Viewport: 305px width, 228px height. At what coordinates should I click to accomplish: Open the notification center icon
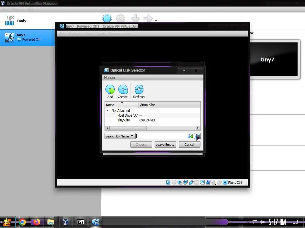pos(295,222)
